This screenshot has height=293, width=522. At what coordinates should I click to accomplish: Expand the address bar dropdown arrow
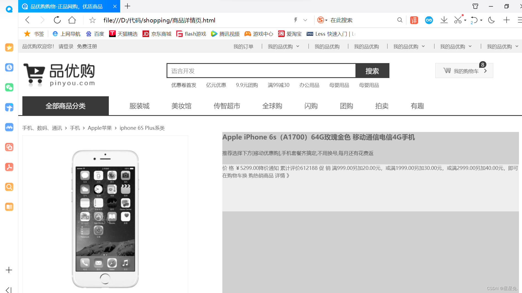[x=305, y=20]
